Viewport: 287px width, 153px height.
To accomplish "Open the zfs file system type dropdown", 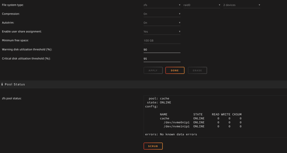I will pyautogui.click(x=162, y=5).
